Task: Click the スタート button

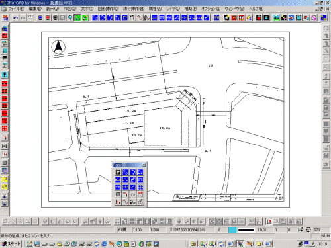Action: click(x=11, y=244)
